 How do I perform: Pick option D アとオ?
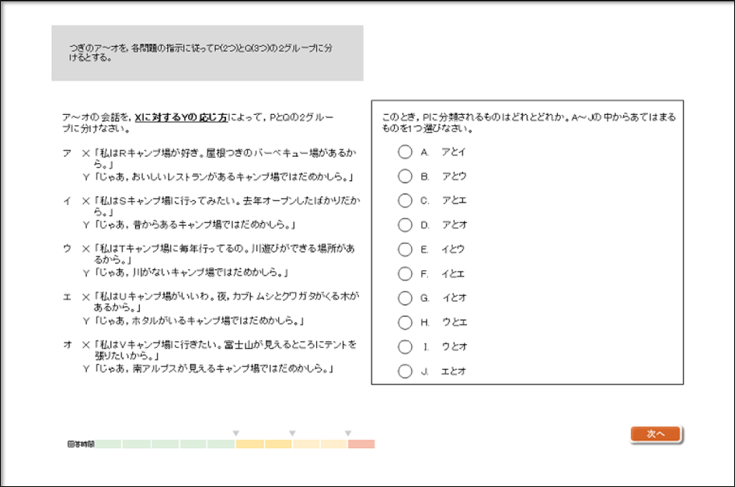[404, 224]
